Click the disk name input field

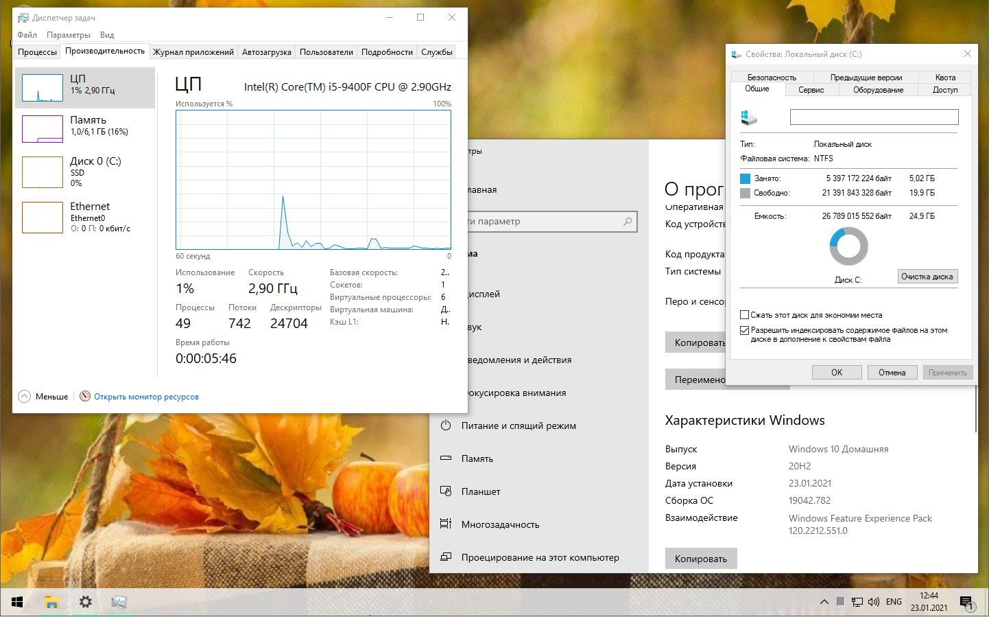point(874,117)
